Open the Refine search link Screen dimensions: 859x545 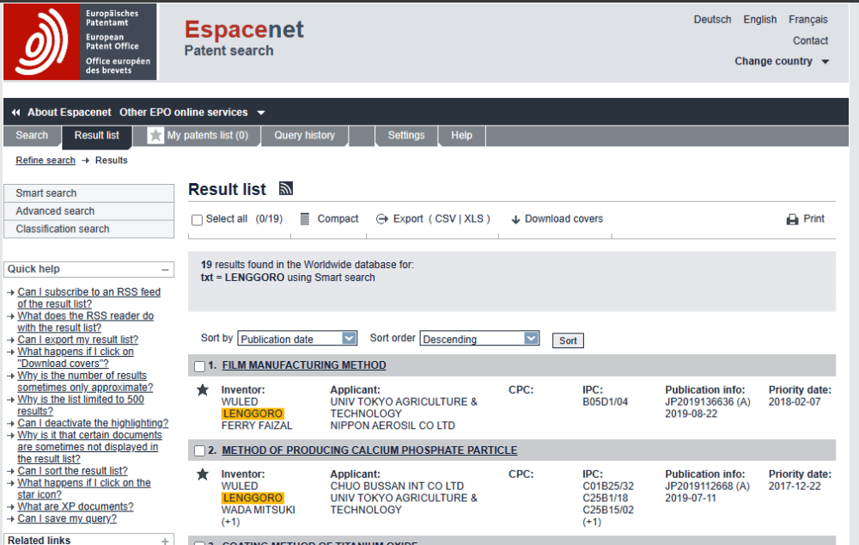[46, 161]
